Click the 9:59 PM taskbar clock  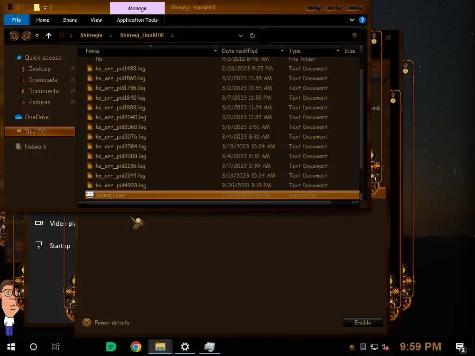click(420, 346)
